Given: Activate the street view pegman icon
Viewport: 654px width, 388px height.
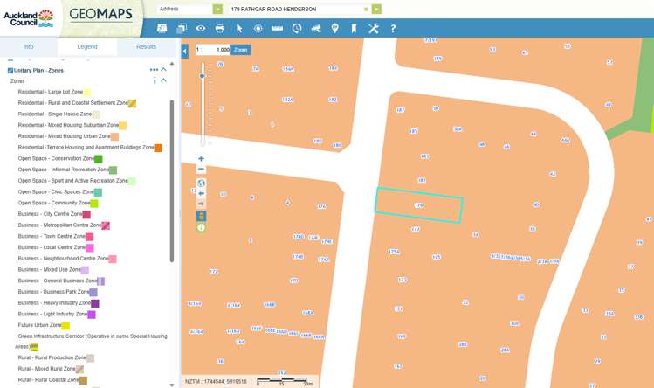Looking at the screenshot, I should [x=201, y=217].
